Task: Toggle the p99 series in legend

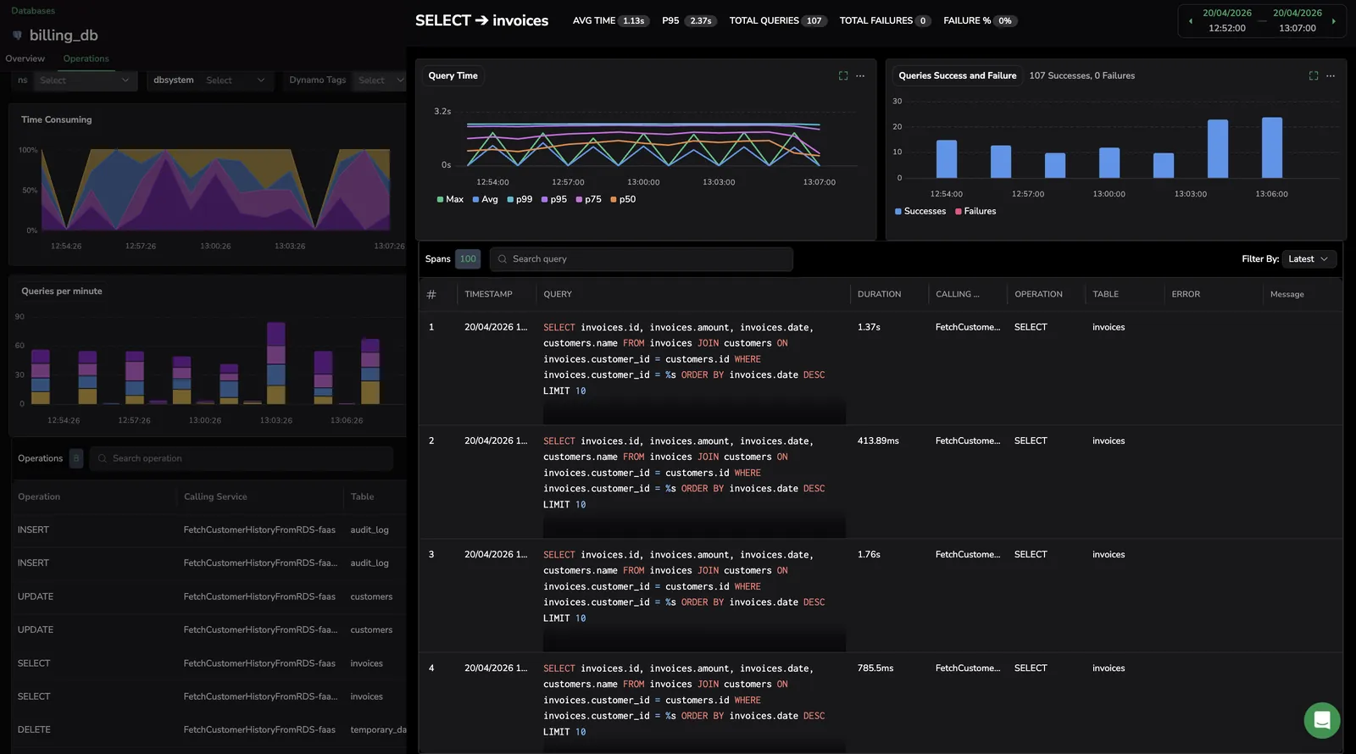Action: pos(520,200)
